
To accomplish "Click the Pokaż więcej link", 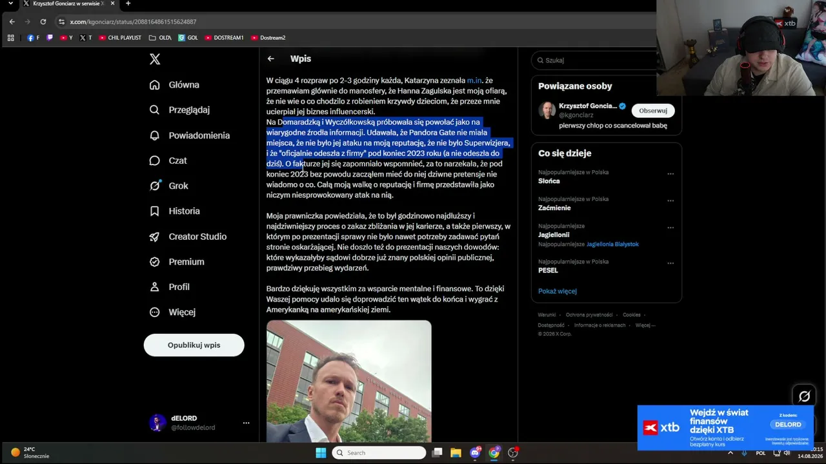I will click(x=558, y=291).
